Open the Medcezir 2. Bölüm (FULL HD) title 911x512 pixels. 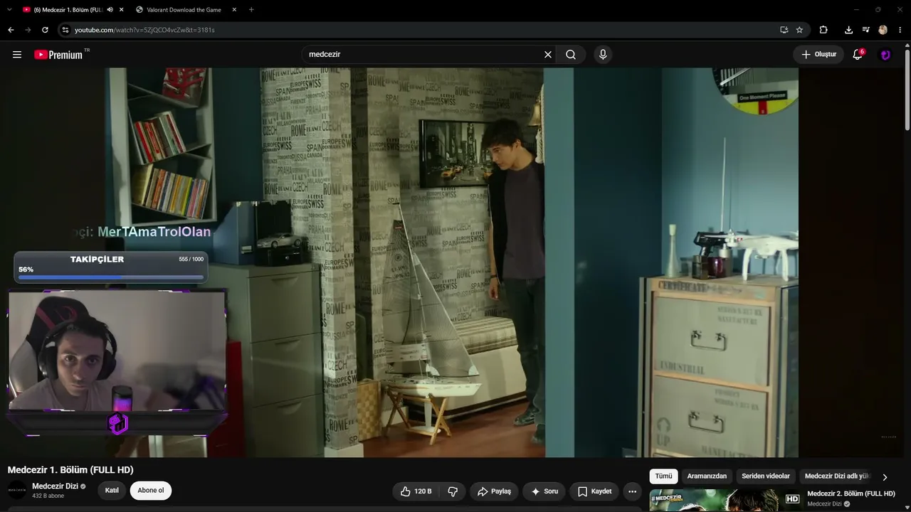tap(851, 494)
